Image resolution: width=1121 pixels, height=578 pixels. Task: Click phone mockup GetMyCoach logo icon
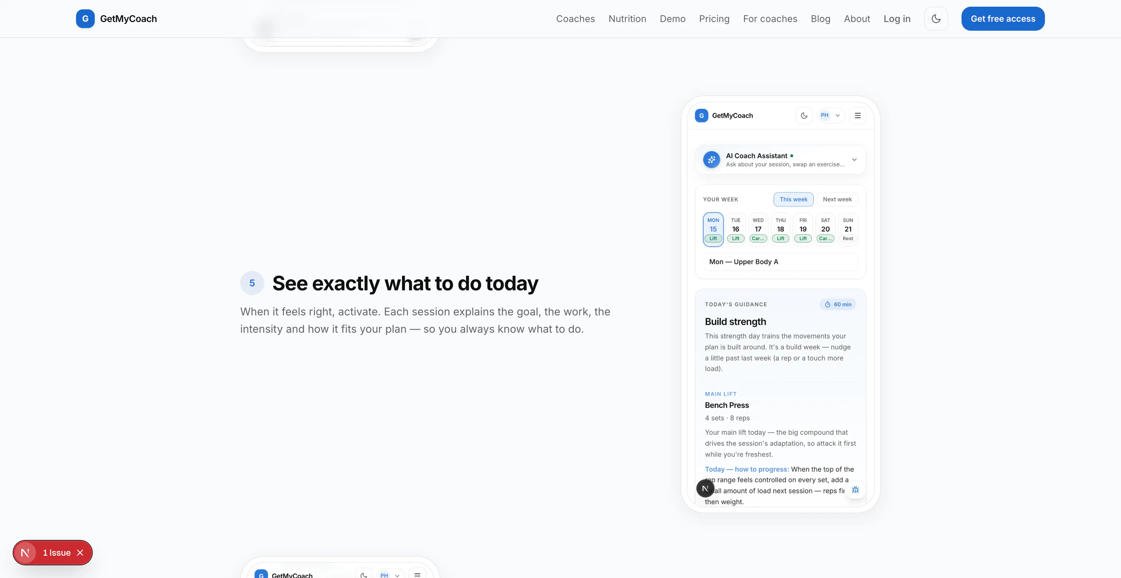[701, 115]
